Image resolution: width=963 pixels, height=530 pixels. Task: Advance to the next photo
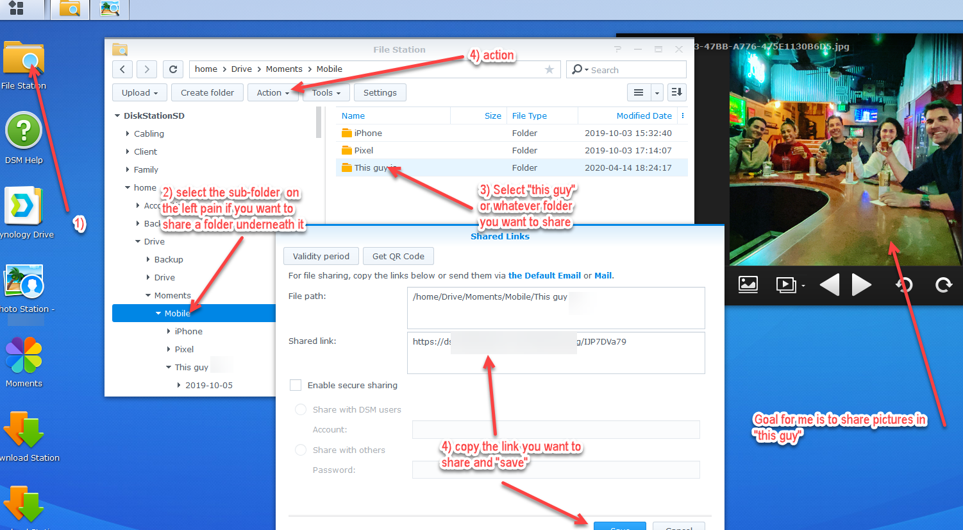point(862,285)
